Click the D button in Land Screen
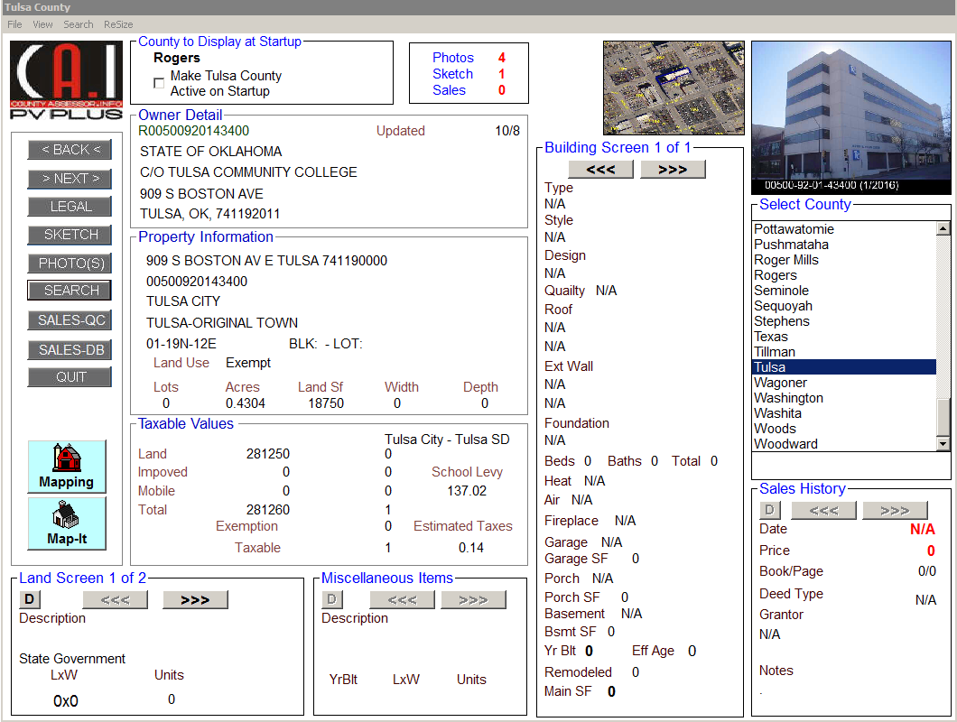The width and height of the screenshot is (957, 722). [29, 600]
